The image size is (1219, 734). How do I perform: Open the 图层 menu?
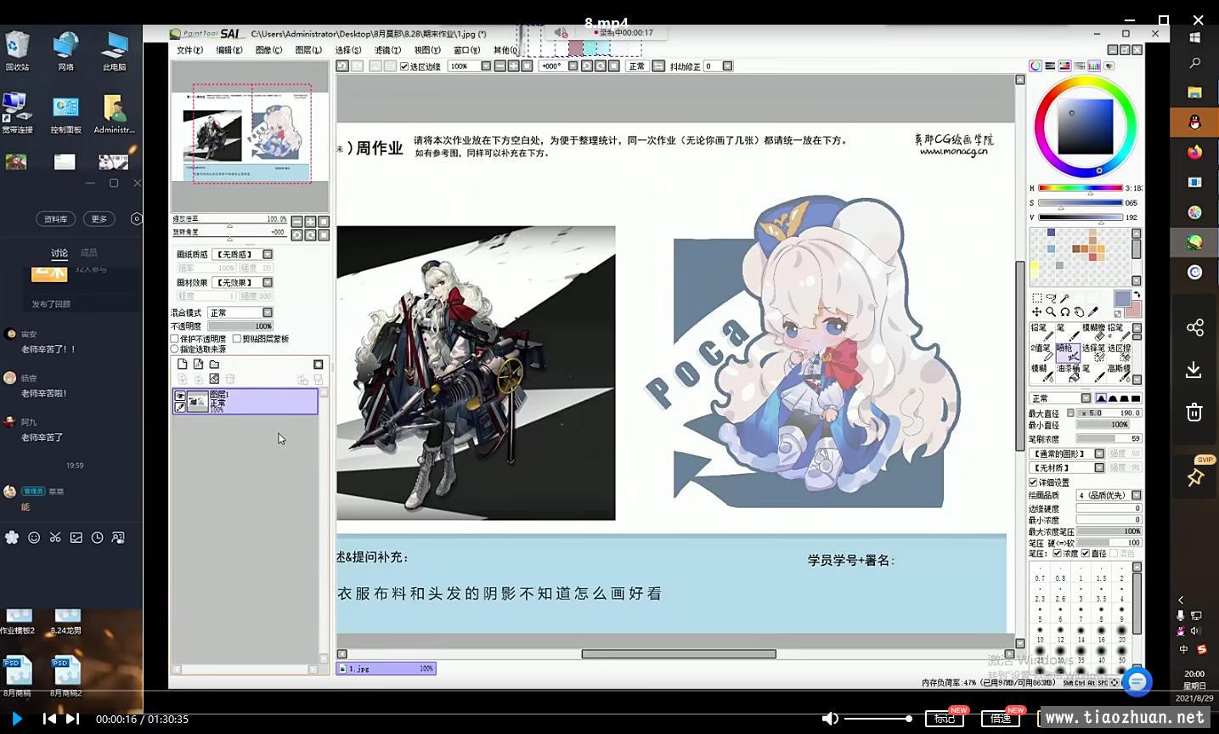[x=308, y=50]
